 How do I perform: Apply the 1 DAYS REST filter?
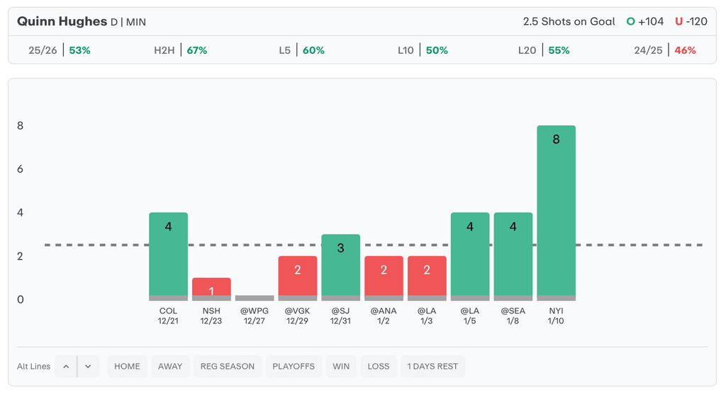[x=432, y=367]
